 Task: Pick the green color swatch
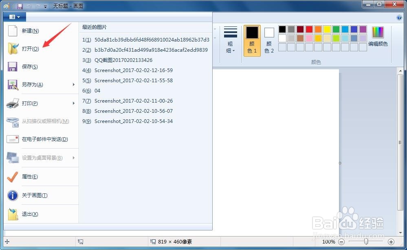(336, 29)
